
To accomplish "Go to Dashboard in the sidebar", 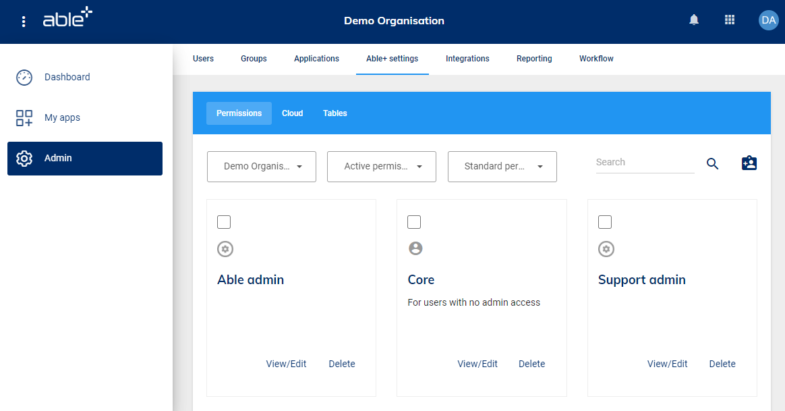I will tap(67, 77).
